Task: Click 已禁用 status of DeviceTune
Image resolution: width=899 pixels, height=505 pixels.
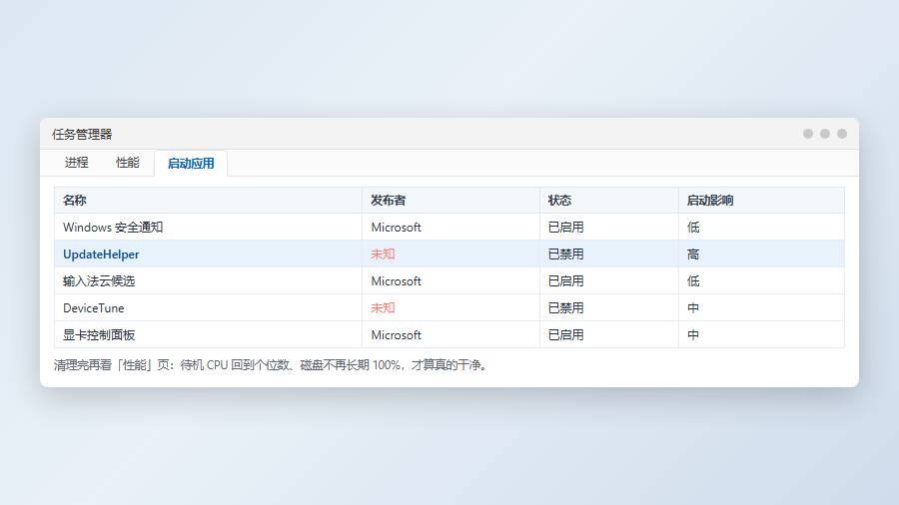Action: click(x=566, y=308)
